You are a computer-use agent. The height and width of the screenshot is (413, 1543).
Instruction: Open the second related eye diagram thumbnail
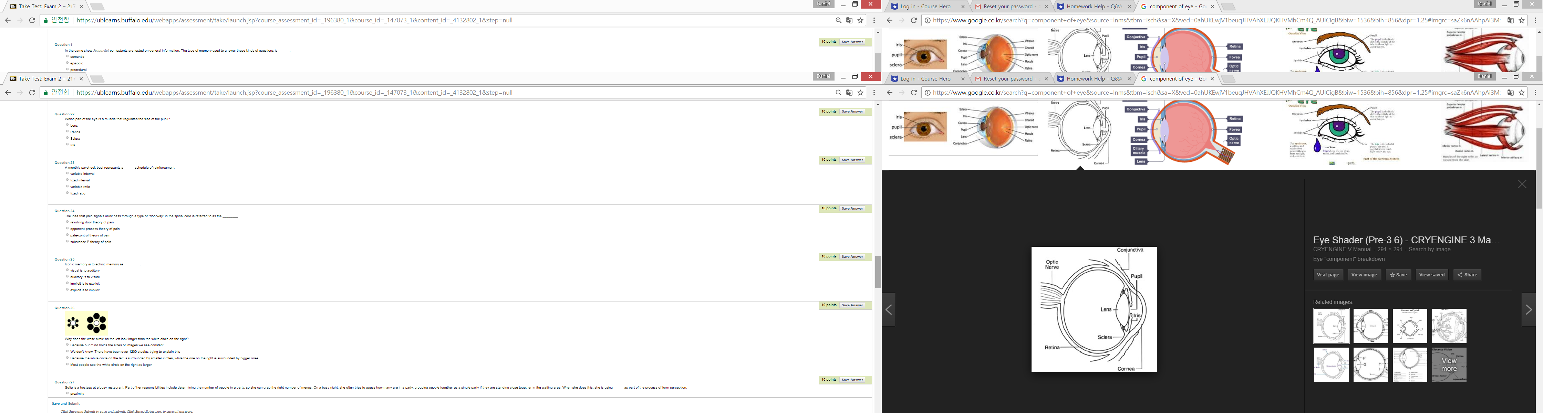click(x=1370, y=326)
